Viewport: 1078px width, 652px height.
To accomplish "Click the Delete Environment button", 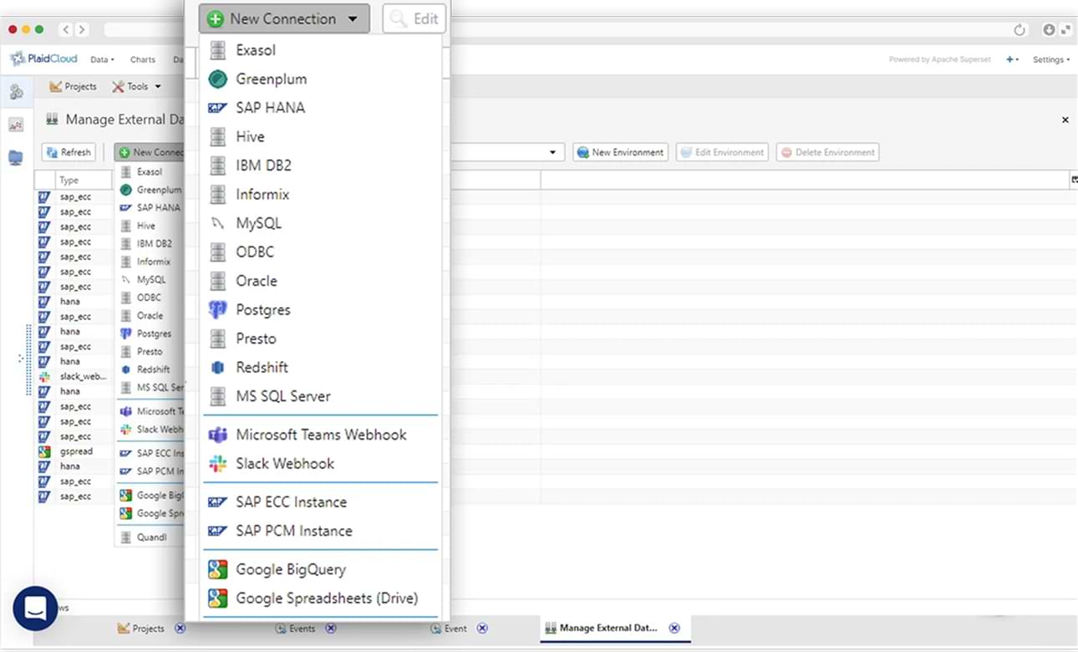I will pos(827,152).
